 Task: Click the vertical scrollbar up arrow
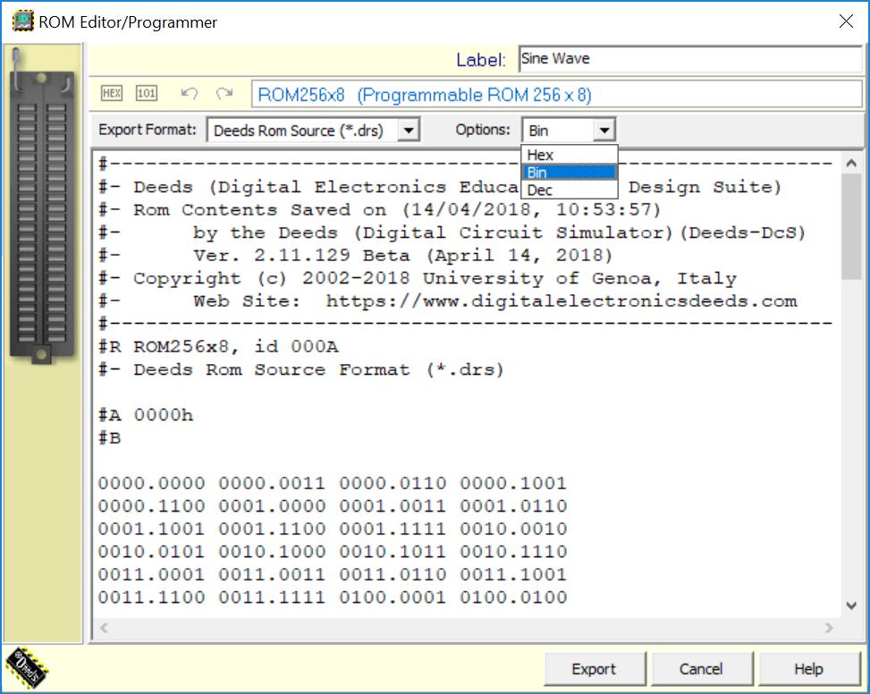coord(851,163)
